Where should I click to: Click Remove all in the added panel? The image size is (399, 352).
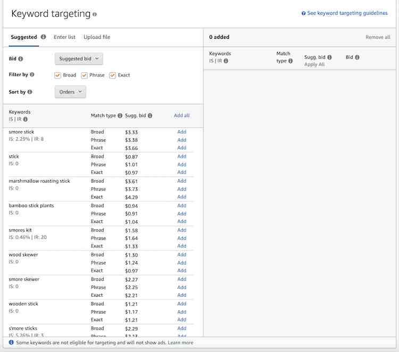click(x=378, y=37)
